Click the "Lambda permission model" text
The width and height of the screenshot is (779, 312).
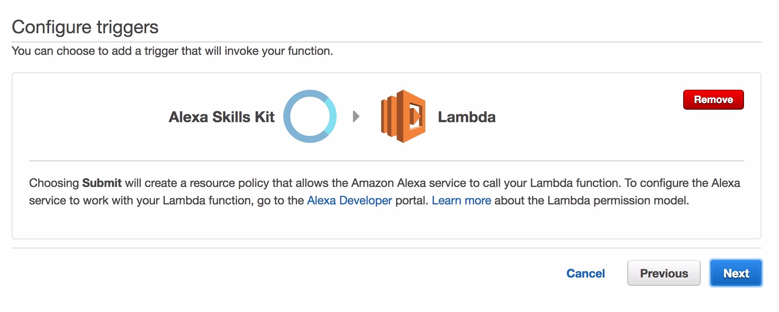(617, 201)
